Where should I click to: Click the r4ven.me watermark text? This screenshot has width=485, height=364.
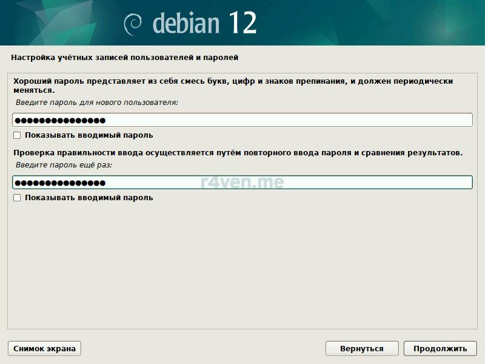click(x=242, y=181)
